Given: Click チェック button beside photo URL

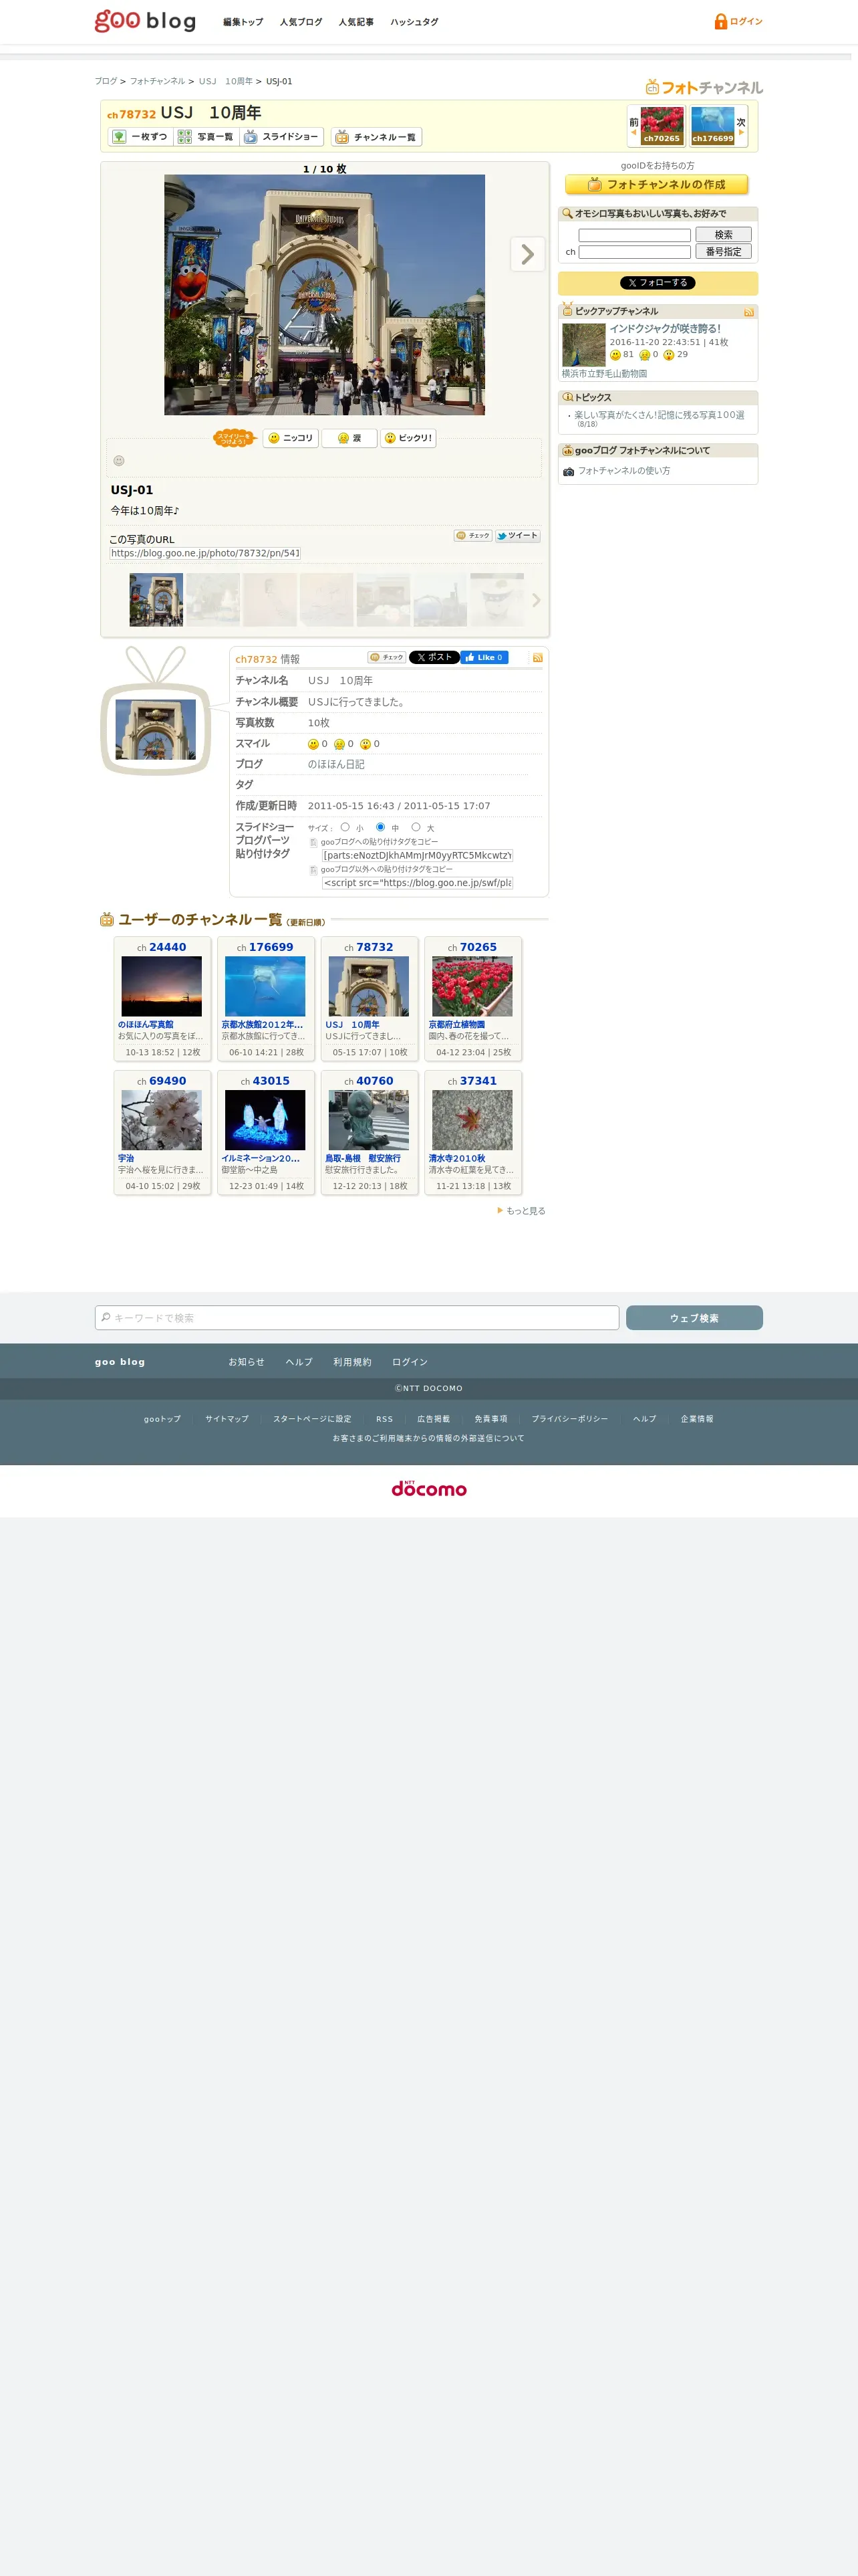Looking at the screenshot, I should tap(472, 536).
